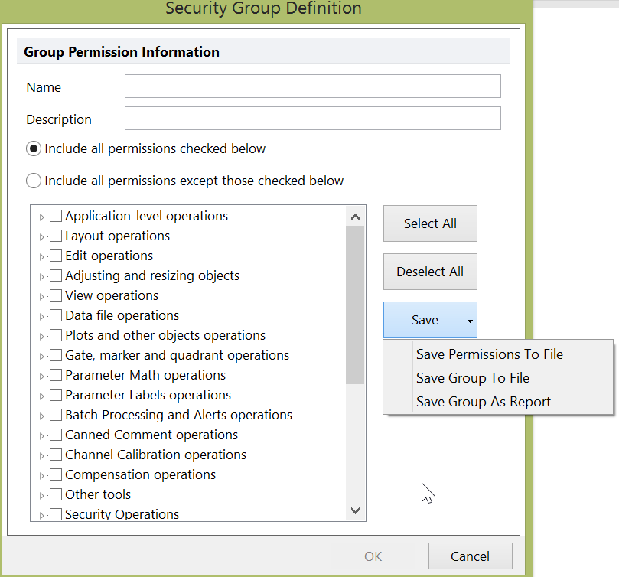Image resolution: width=619 pixels, height=577 pixels.
Task: Click the permissions list scroll up arrow
Action: coord(355,217)
